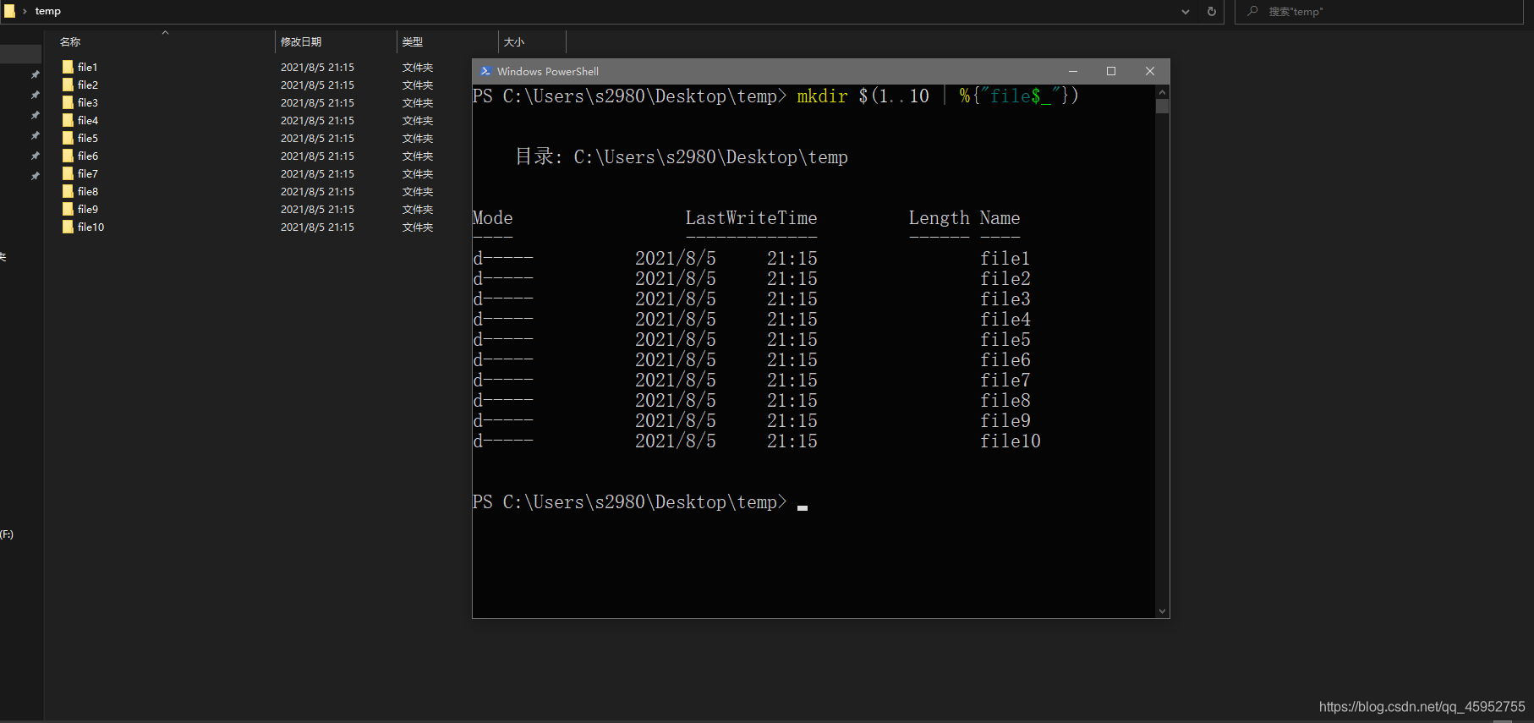Click the file9 folder icon
The image size is (1534, 723).
[x=68, y=209]
